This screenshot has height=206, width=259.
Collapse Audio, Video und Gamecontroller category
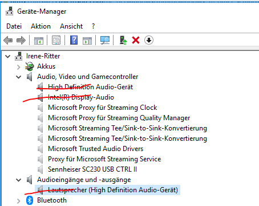pyautogui.click(x=19, y=77)
